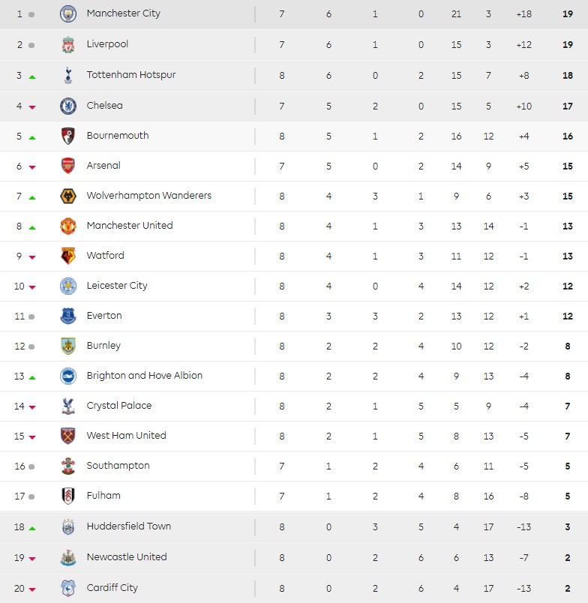The height and width of the screenshot is (603, 588).
Task: Click the Cardiff City bluebird badge
Action: pyautogui.click(x=68, y=588)
